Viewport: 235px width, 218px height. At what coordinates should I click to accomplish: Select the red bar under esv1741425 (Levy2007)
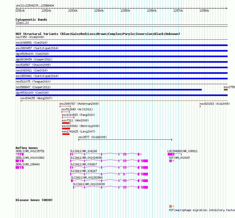pos(66,134)
